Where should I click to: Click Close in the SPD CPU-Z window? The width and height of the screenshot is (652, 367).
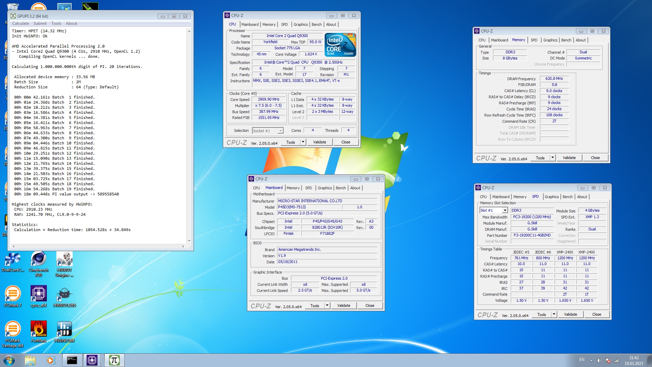pos(596,314)
